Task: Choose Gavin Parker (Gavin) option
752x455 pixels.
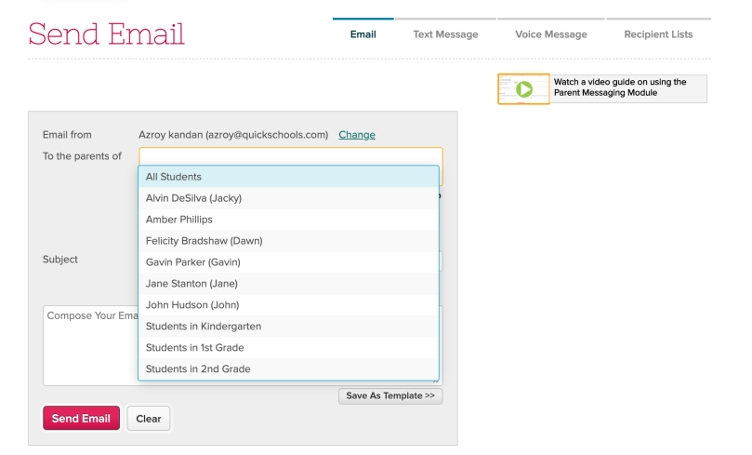Action: pyautogui.click(x=288, y=262)
